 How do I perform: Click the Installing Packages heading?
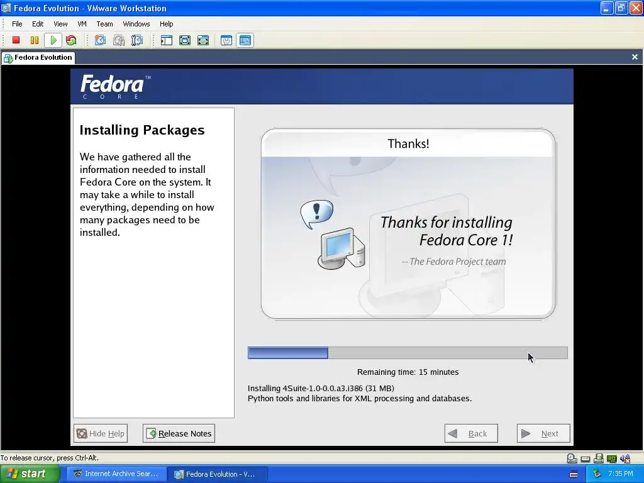pyautogui.click(x=142, y=130)
